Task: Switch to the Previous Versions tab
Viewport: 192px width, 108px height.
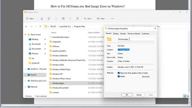Action: 134,34
